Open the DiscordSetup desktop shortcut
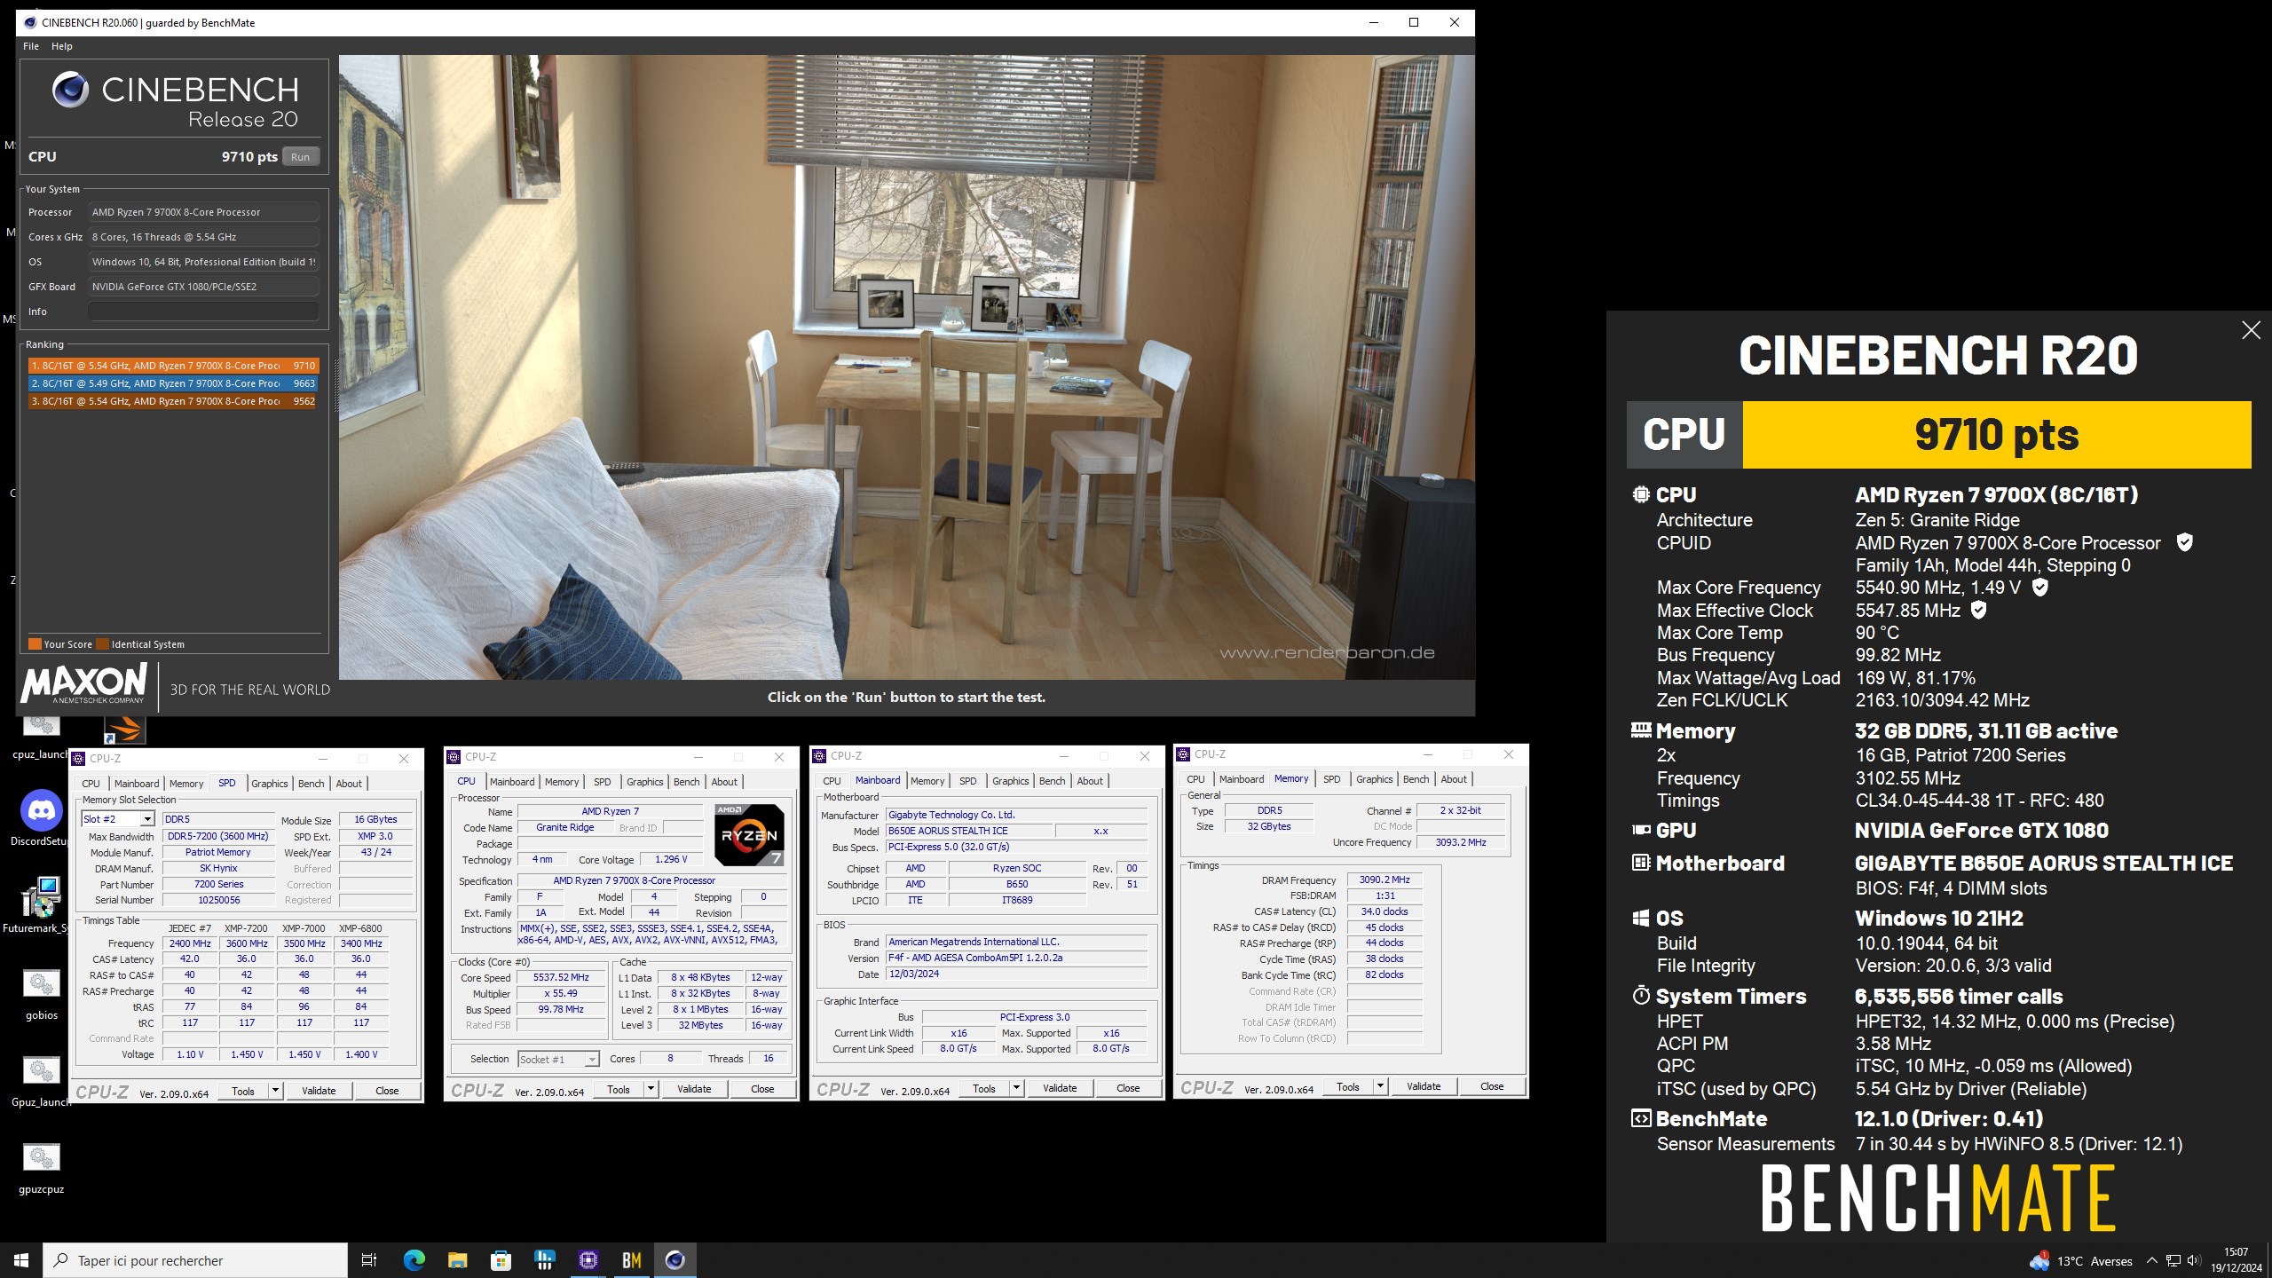Viewport: 2272px width, 1278px height. coord(41,817)
